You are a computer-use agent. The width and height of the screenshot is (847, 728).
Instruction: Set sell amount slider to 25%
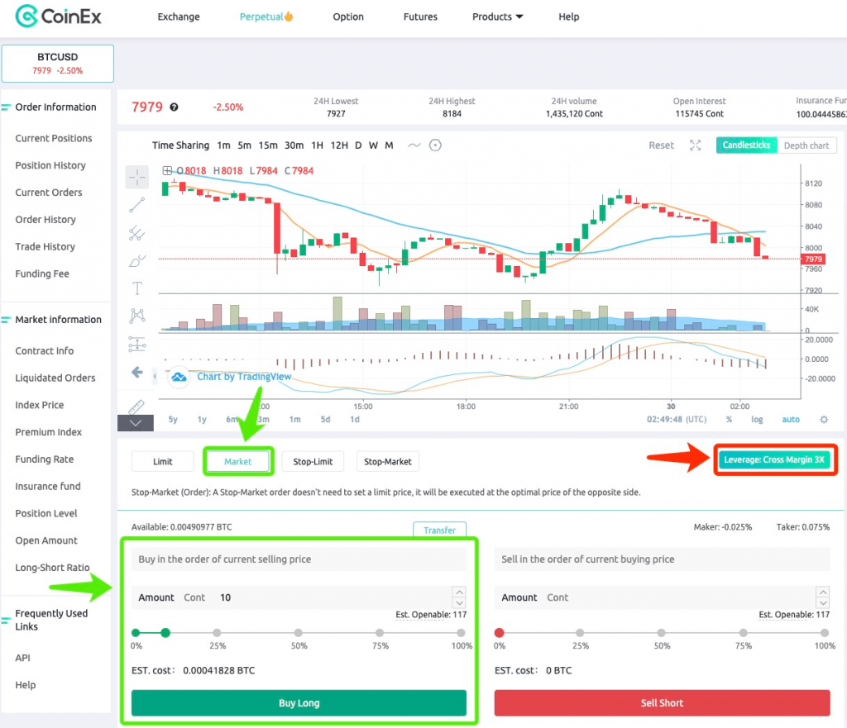point(580,632)
